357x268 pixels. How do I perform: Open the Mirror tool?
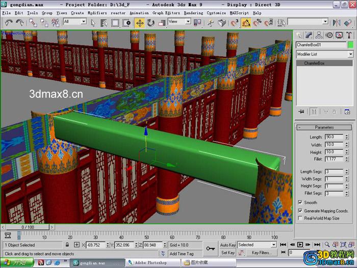point(336,23)
